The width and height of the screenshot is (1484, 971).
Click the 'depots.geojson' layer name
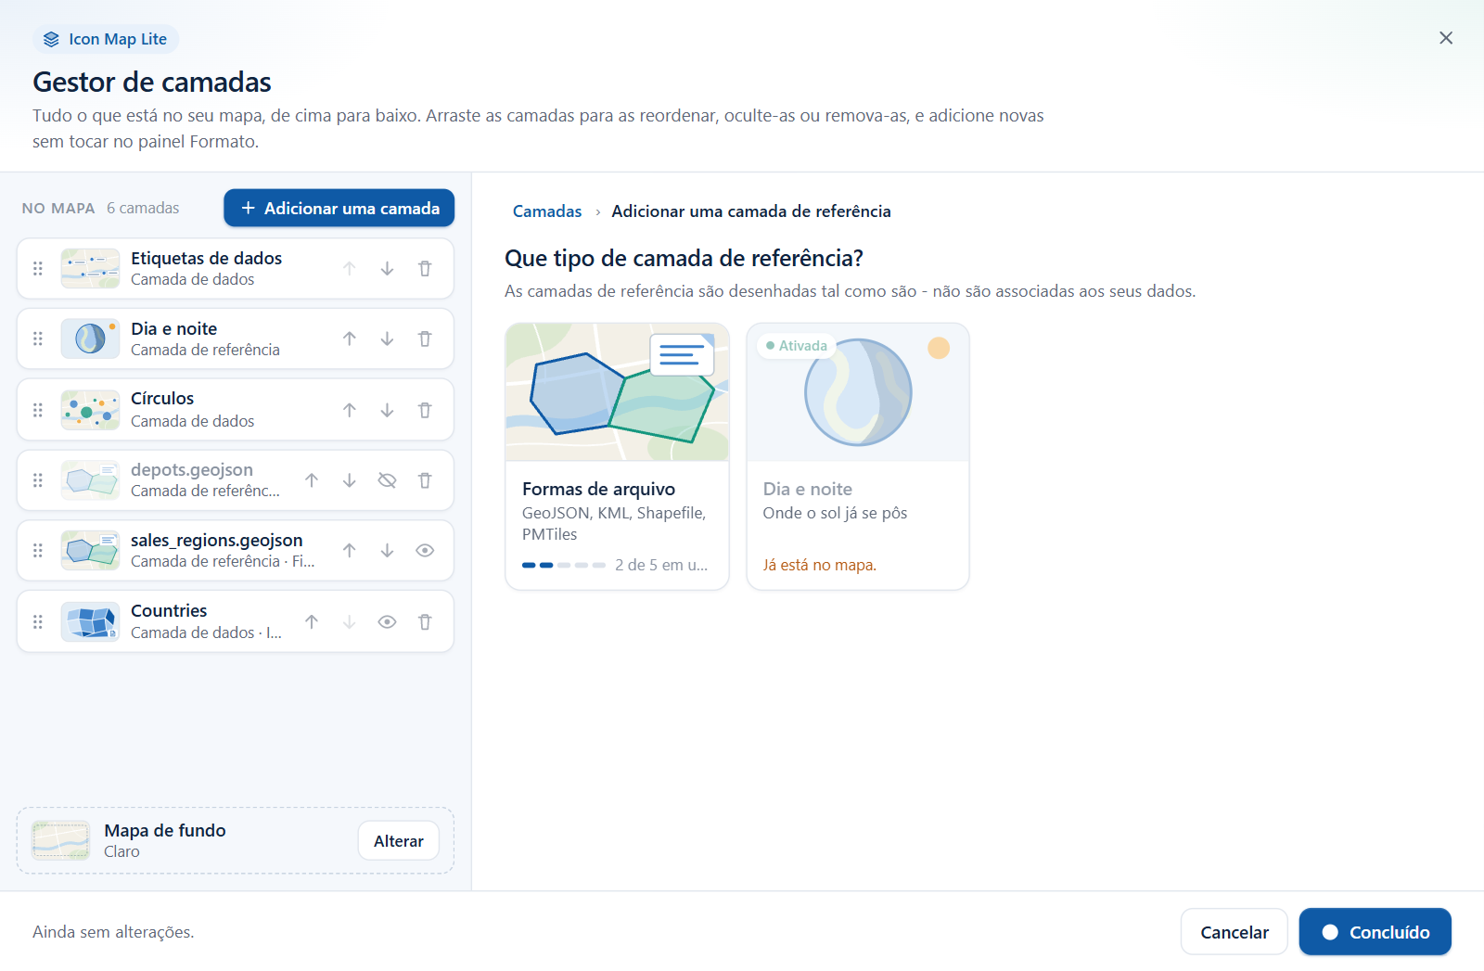coord(192,470)
